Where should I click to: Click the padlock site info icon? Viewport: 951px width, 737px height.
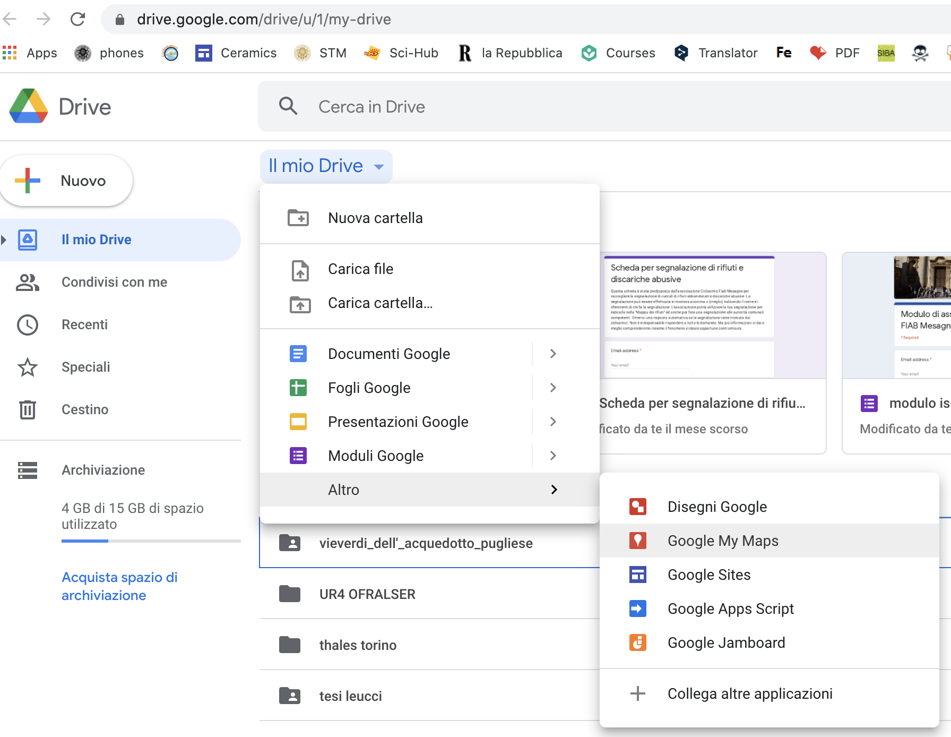coord(120,20)
